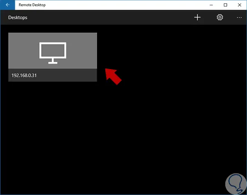The width and height of the screenshot is (247, 195).
Task: Click the Desktops section heading
Action: pyautogui.click(x=18, y=17)
